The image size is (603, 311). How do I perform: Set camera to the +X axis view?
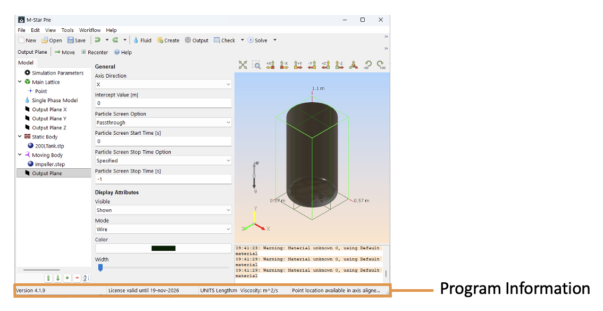[x=270, y=64]
